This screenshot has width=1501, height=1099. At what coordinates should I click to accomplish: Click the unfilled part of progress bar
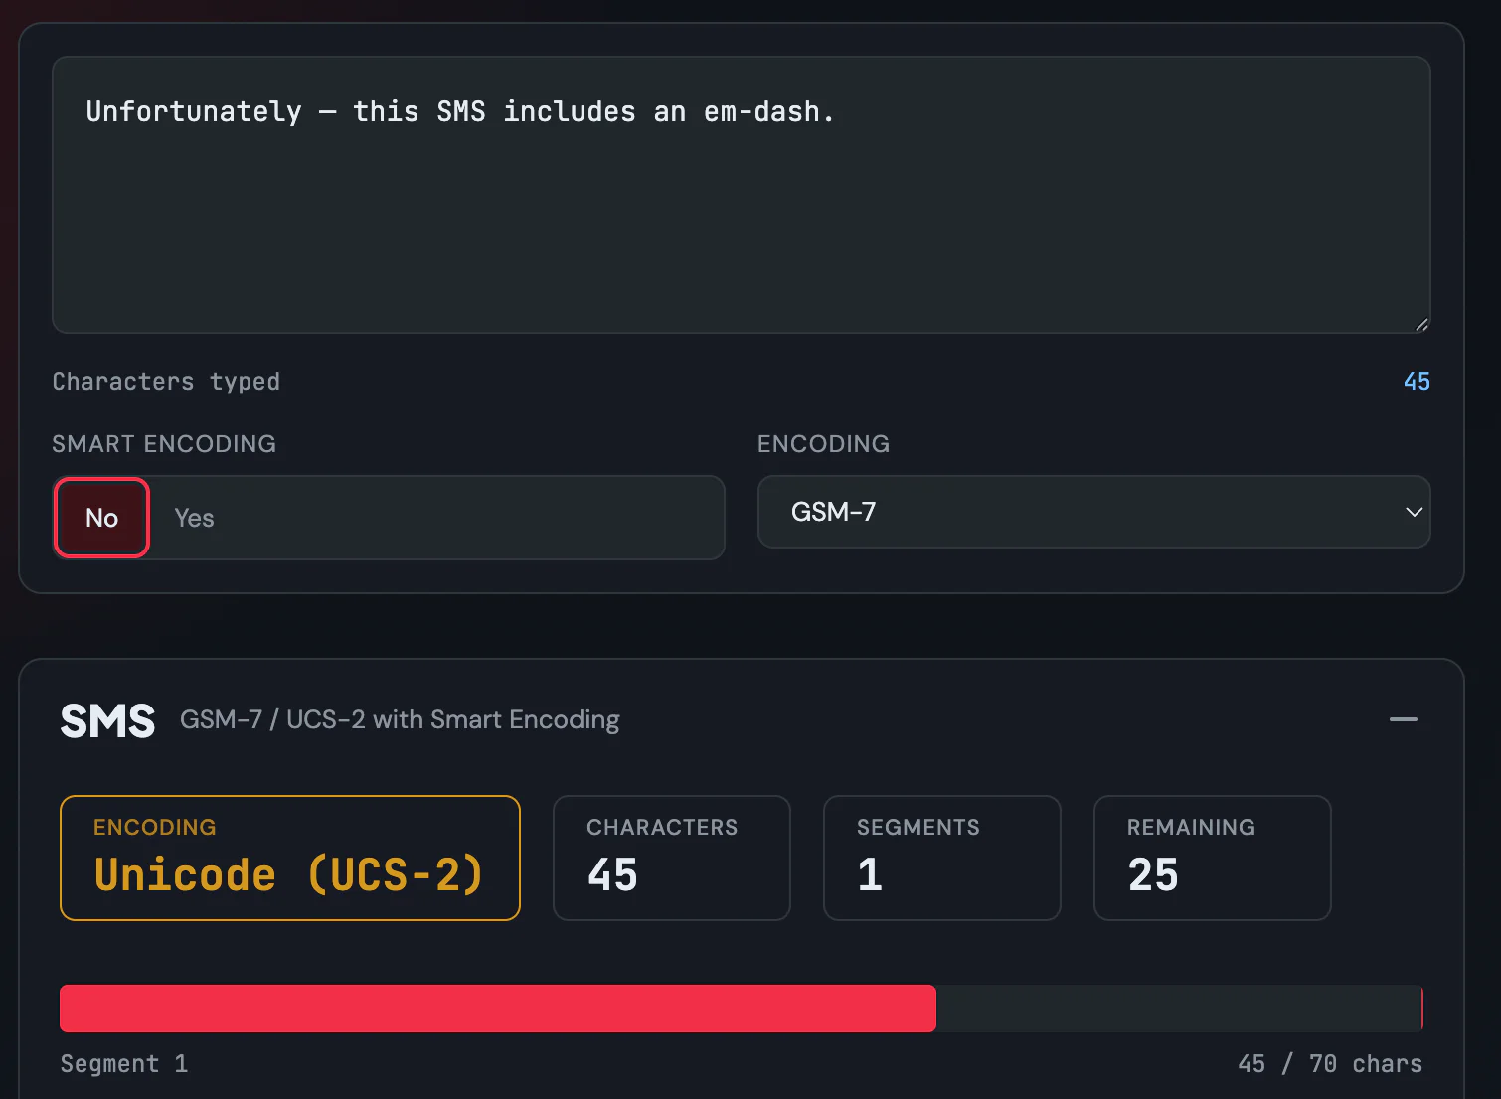[x=1178, y=1009]
